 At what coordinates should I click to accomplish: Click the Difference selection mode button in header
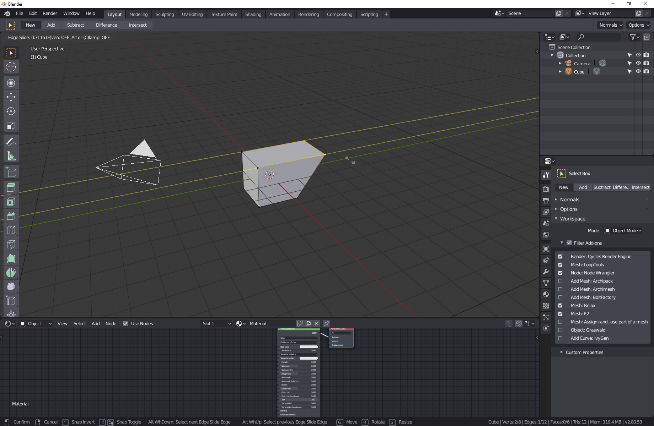pyautogui.click(x=106, y=25)
